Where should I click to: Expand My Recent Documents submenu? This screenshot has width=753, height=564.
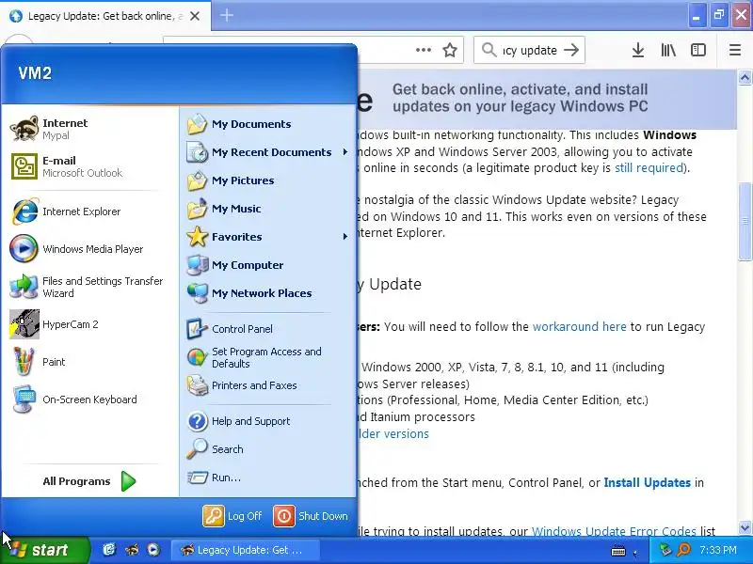coord(267,152)
